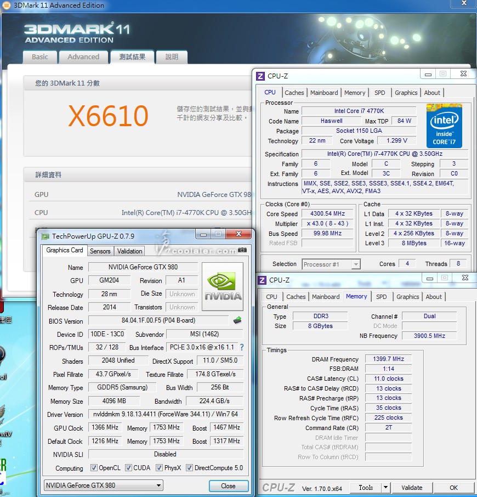Close the top CPU-Z window

[463, 74]
